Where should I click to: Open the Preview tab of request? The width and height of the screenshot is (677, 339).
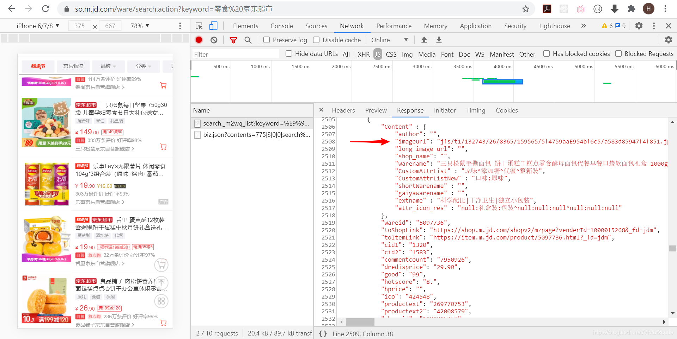click(376, 110)
